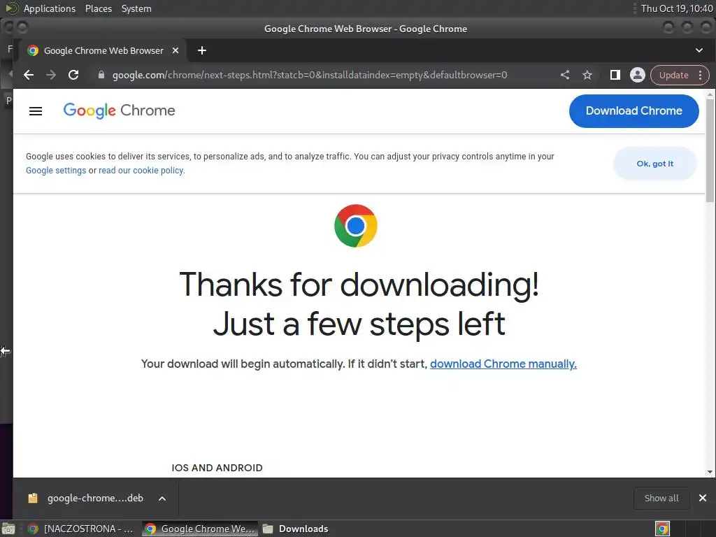Switch to NACZOSTRONA taskbar window
The height and width of the screenshot is (537, 716).
(x=81, y=529)
